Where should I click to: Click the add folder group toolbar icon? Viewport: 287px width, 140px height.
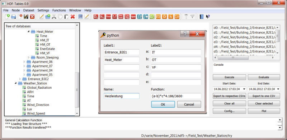click(48, 17)
